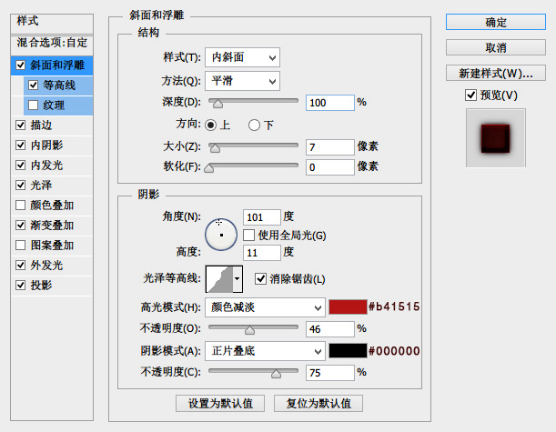Click shadow 不透明度(C) slider handle
This screenshot has height=432, width=556.
276,374
